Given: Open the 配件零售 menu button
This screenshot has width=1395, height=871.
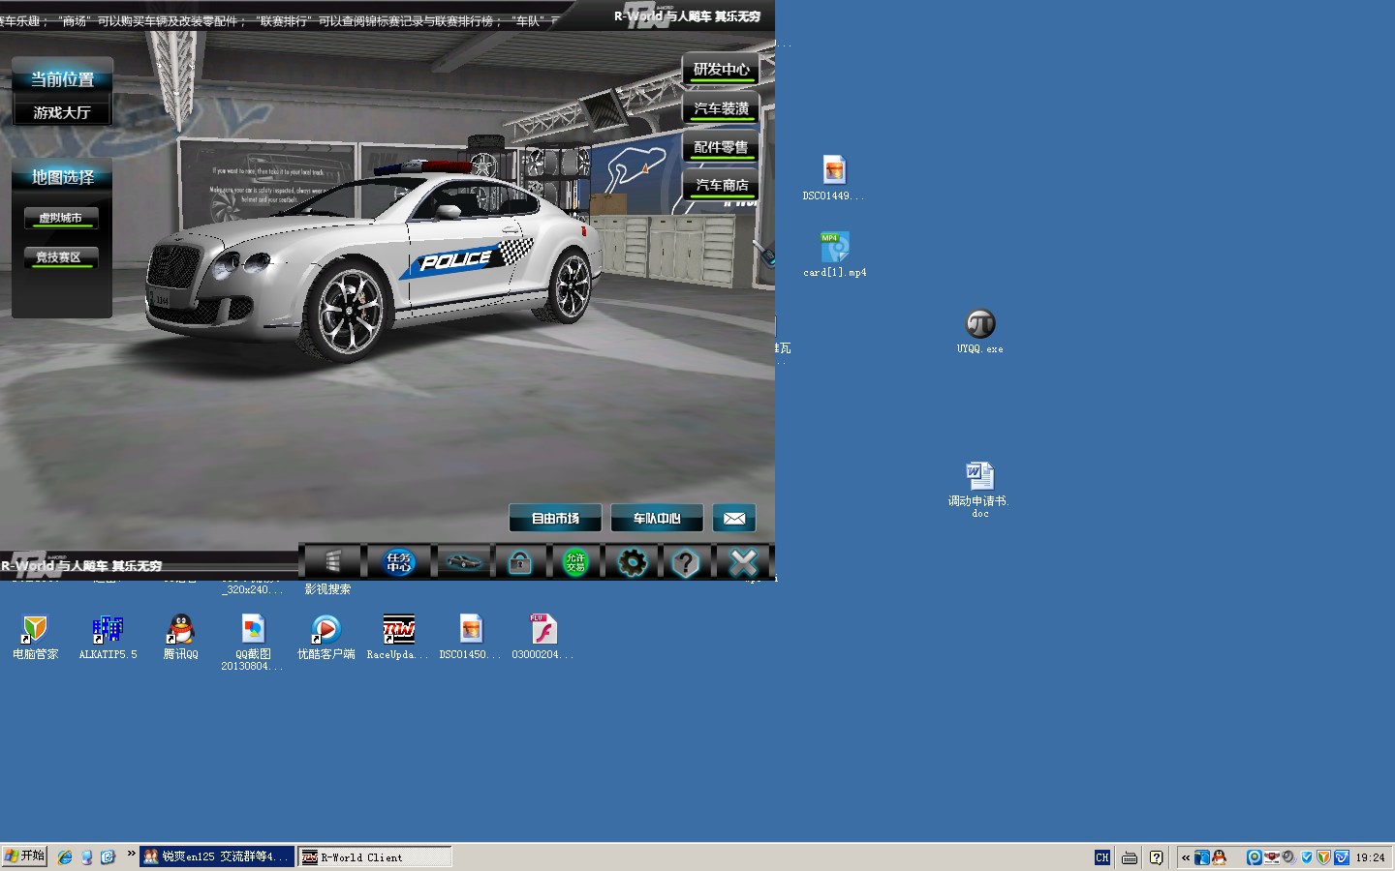Looking at the screenshot, I should 721,147.
